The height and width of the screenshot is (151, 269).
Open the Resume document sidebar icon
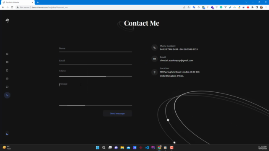[7, 70]
